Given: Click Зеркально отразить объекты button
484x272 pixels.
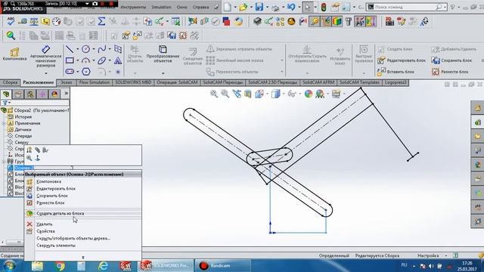Looking at the screenshot, I should pyautogui.click(x=240, y=49).
